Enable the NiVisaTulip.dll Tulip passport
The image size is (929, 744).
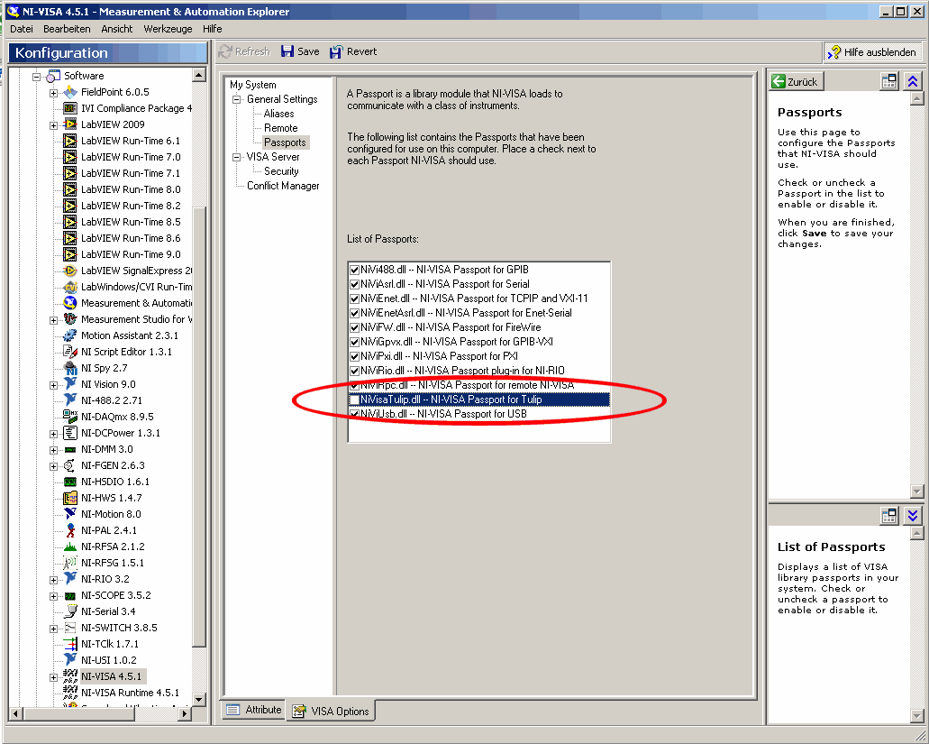coord(354,400)
